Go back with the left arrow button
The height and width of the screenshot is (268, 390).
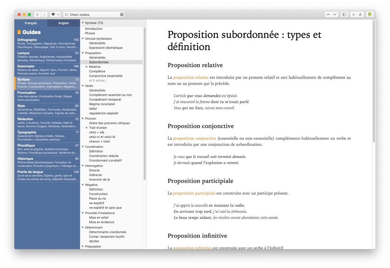pyautogui.click(x=37, y=15)
